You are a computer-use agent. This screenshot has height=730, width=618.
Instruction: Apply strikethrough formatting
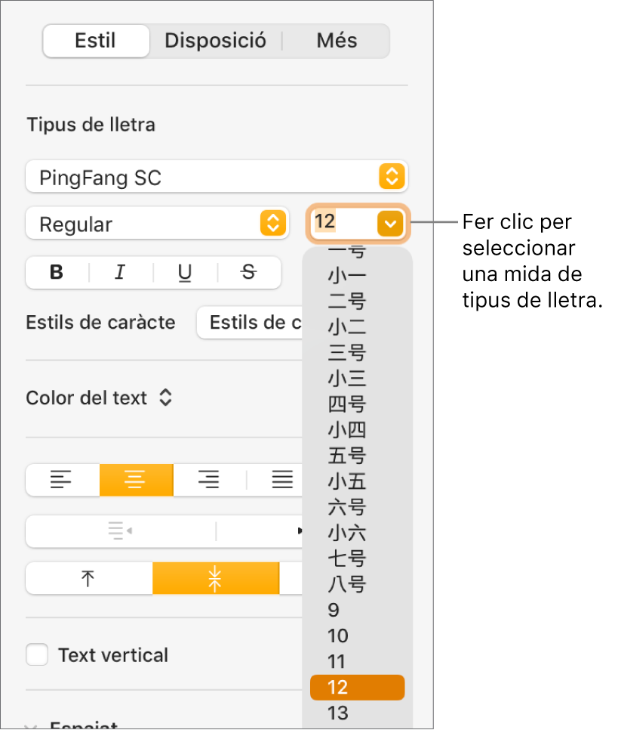click(248, 273)
